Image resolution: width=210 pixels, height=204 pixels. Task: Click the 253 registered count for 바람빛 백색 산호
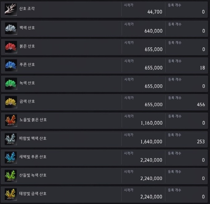(201, 142)
